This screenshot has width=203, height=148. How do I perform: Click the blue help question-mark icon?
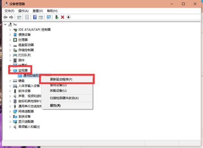click(35, 17)
